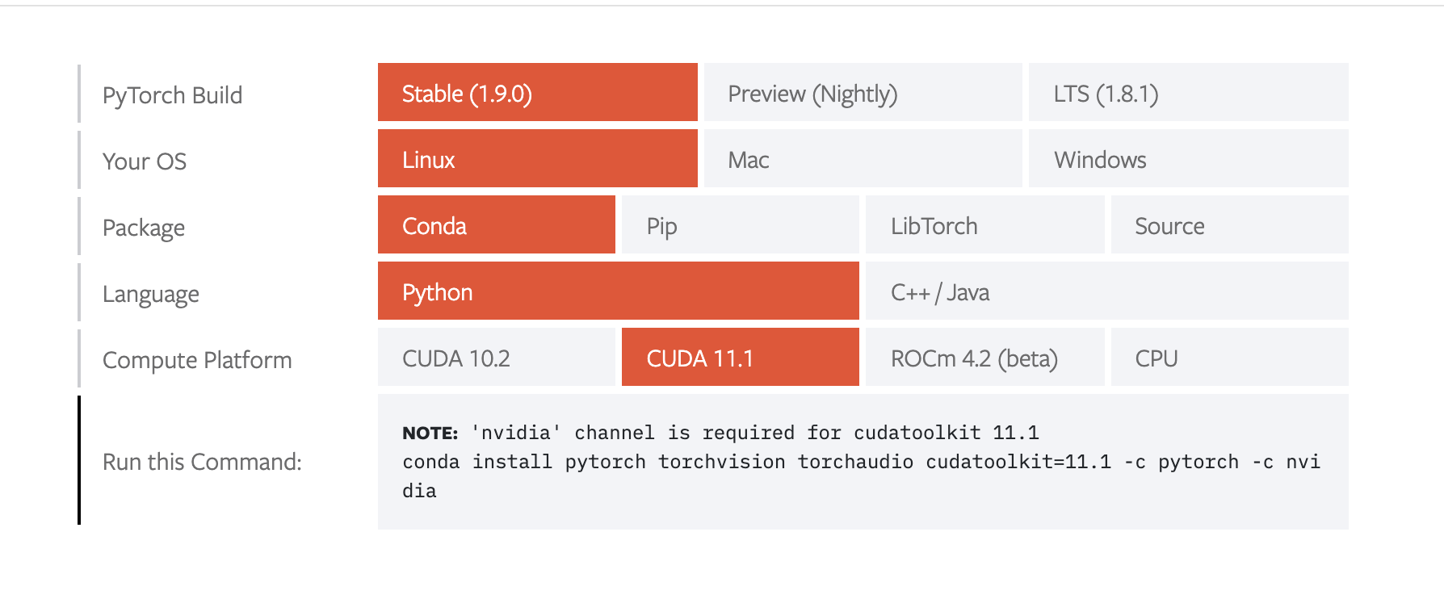The image size is (1444, 599).
Task: Click the nvidia channel NOTE text
Action: (x=721, y=433)
